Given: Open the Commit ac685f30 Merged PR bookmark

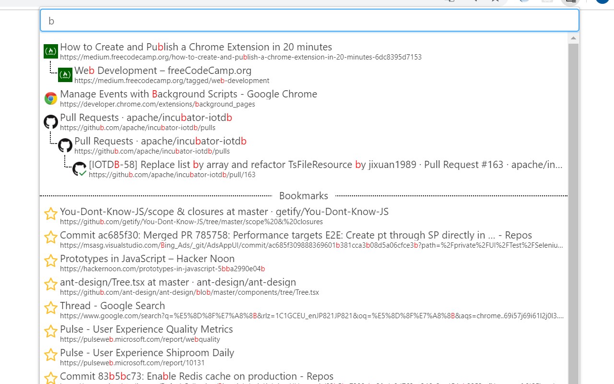Looking at the screenshot, I should click(295, 235).
